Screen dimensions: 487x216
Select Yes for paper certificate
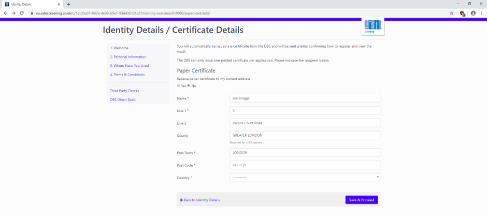tap(179, 85)
